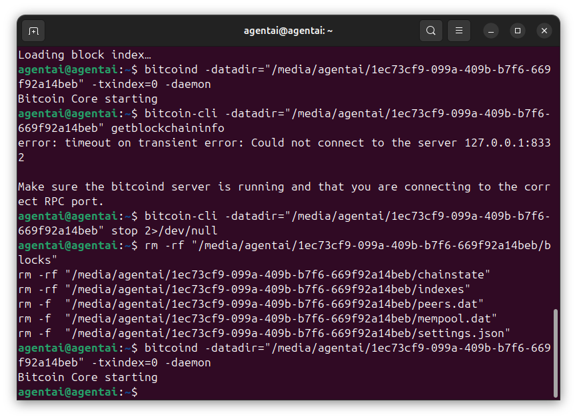Click the rm -f settings.json line

coord(264,333)
